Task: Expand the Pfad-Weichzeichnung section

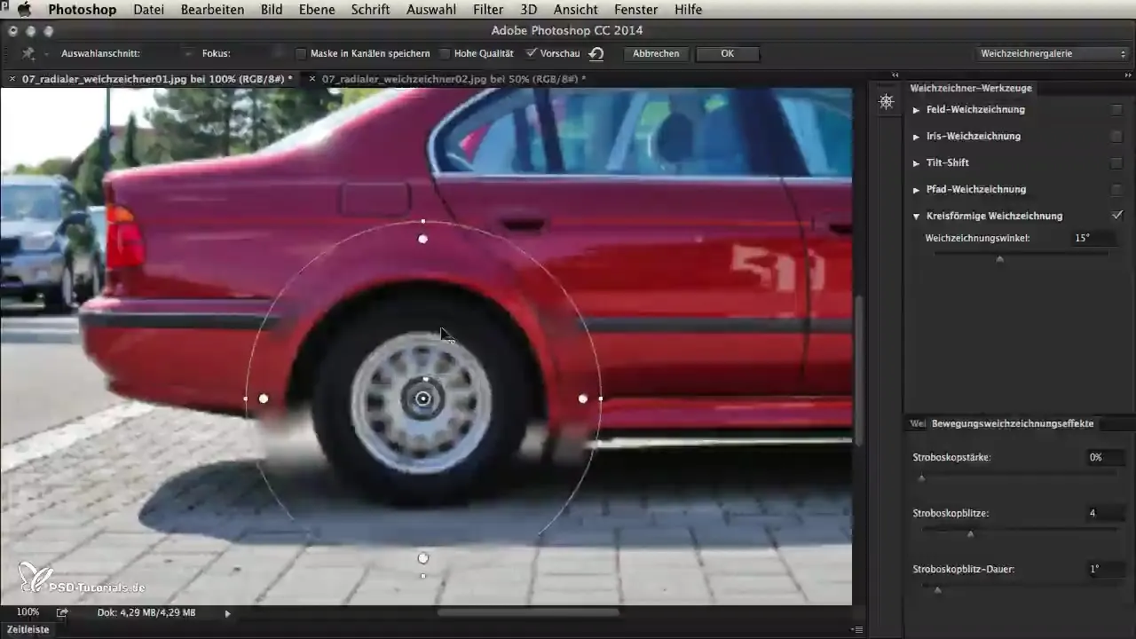Action: 917,190
